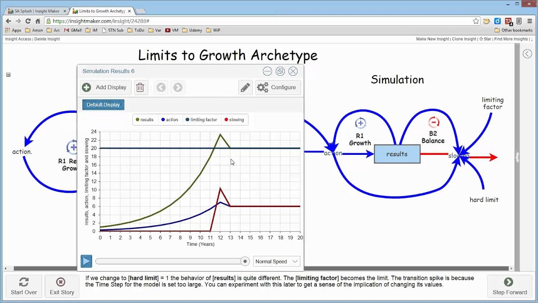
Task: Click Step Forward in the story
Action: tap(510, 287)
